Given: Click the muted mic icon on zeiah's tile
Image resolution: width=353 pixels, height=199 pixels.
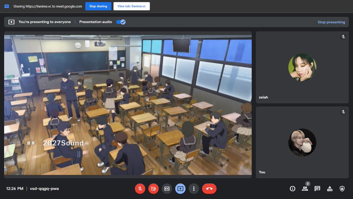Looking at the screenshot, I should tap(343, 37).
